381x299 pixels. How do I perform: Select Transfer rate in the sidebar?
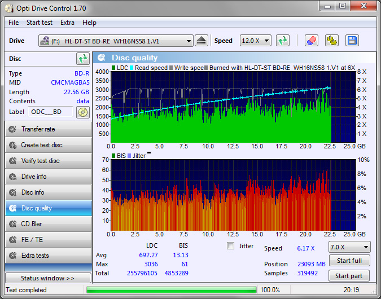coord(48,129)
